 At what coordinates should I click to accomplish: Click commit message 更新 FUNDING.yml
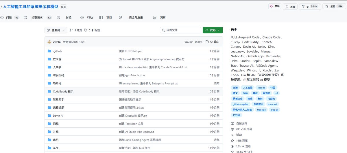[x=131, y=51]
